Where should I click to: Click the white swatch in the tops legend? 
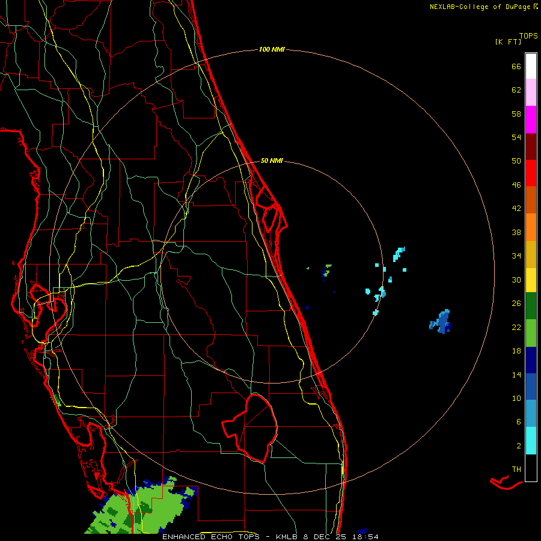click(531, 66)
